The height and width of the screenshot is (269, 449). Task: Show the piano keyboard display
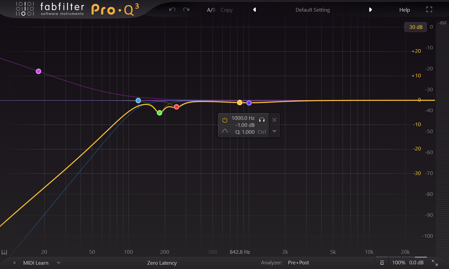(4, 252)
